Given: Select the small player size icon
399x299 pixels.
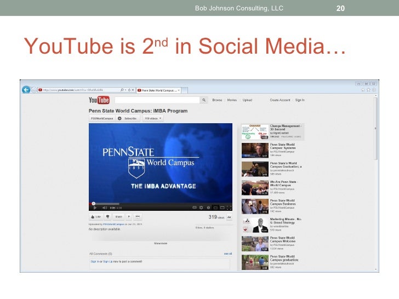Looking at the screenshot, I should click(215, 208).
